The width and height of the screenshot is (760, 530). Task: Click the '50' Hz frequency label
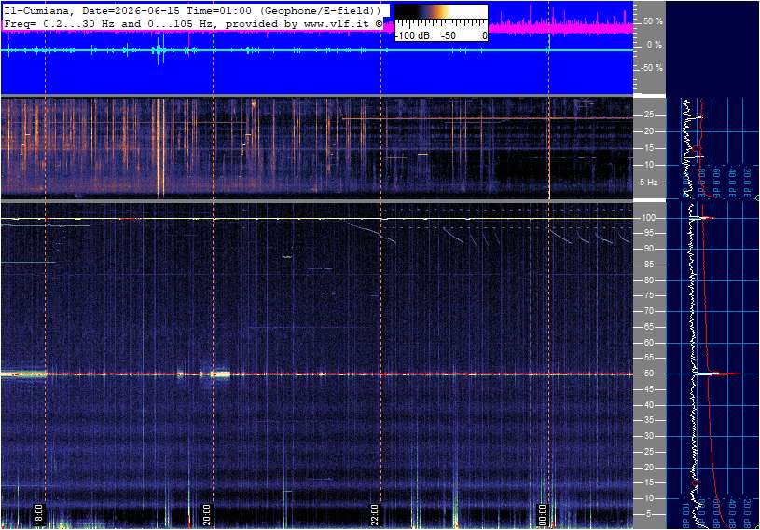coord(648,374)
